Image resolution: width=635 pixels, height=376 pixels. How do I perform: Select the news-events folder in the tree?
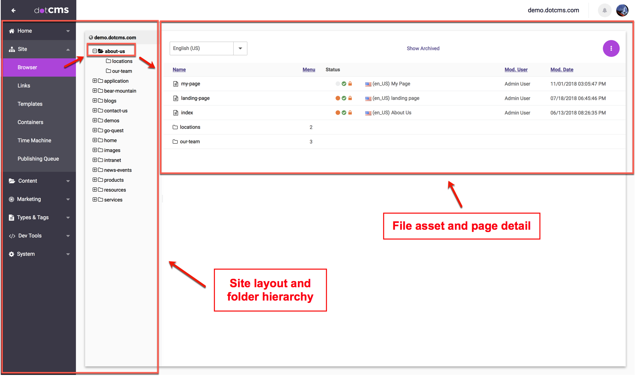(x=118, y=170)
